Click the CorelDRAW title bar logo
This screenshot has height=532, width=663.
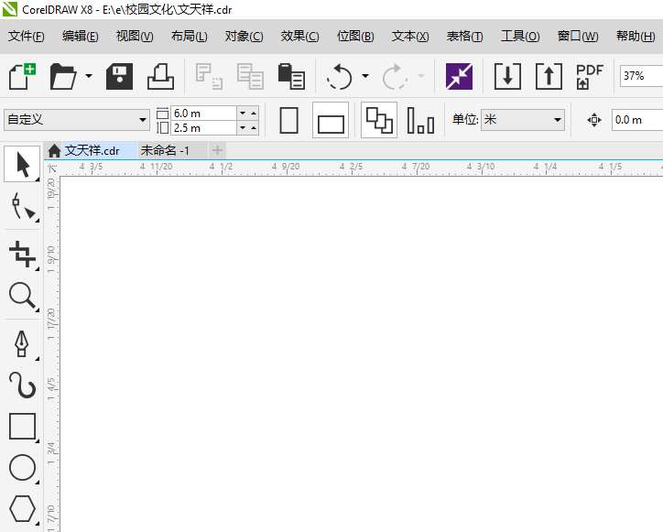point(10,9)
